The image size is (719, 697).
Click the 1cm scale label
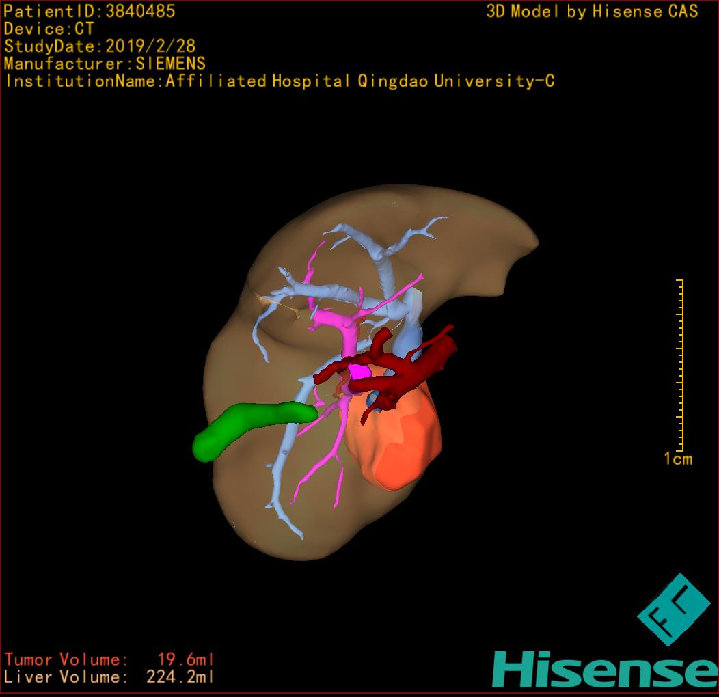pyautogui.click(x=677, y=459)
